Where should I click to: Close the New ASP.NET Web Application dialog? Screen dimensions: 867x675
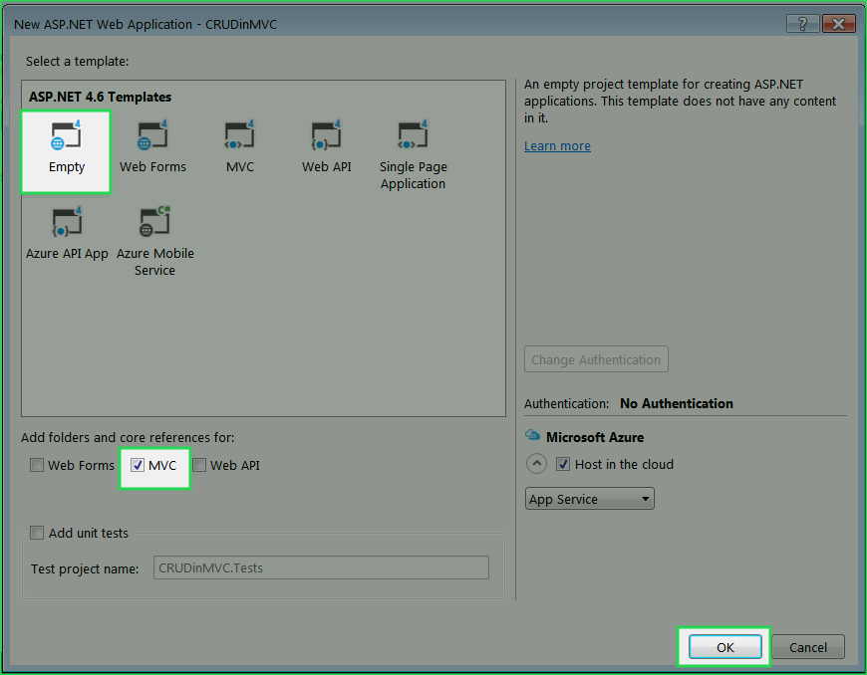pos(838,23)
